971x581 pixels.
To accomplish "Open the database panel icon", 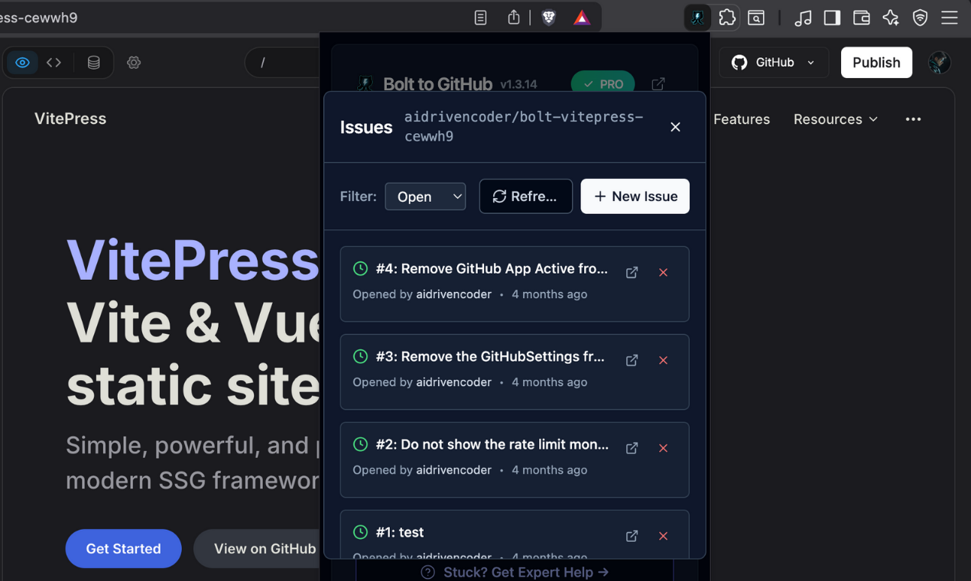I will [93, 63].
